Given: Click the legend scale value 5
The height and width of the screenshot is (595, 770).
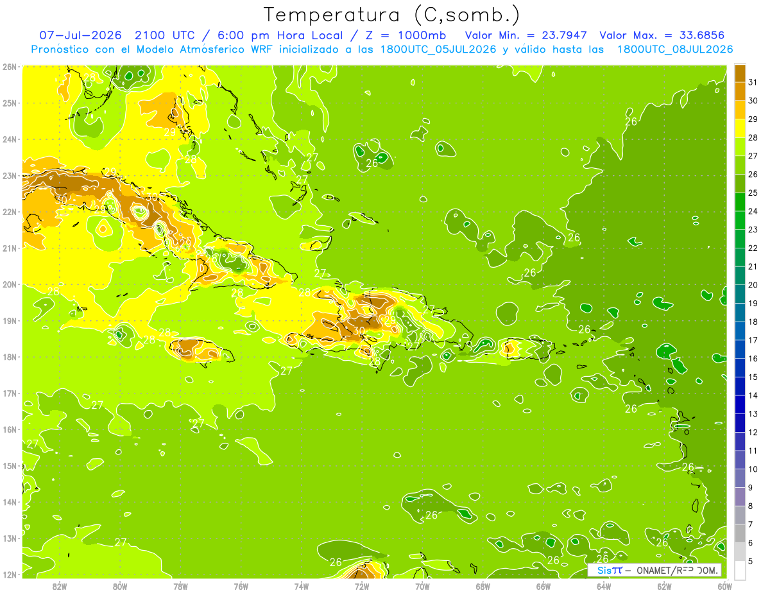Looking at the screenshot, I should coord(751,562).
